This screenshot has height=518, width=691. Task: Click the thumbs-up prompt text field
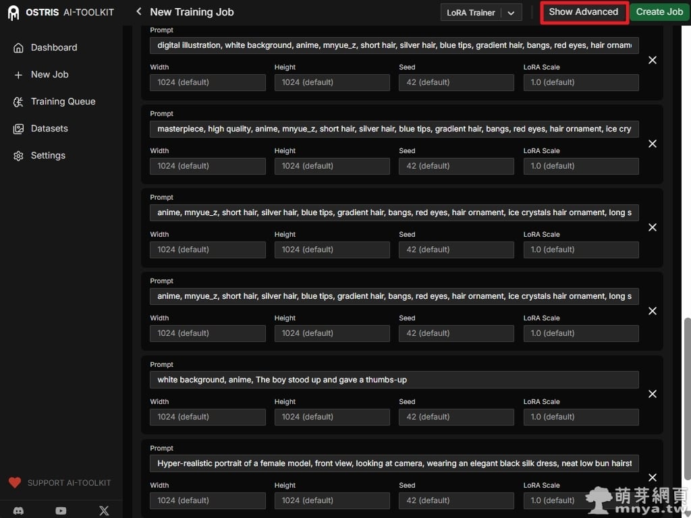pyautogui.click(x=394, y=380)
